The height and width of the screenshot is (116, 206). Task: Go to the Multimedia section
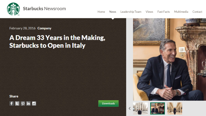181,12
